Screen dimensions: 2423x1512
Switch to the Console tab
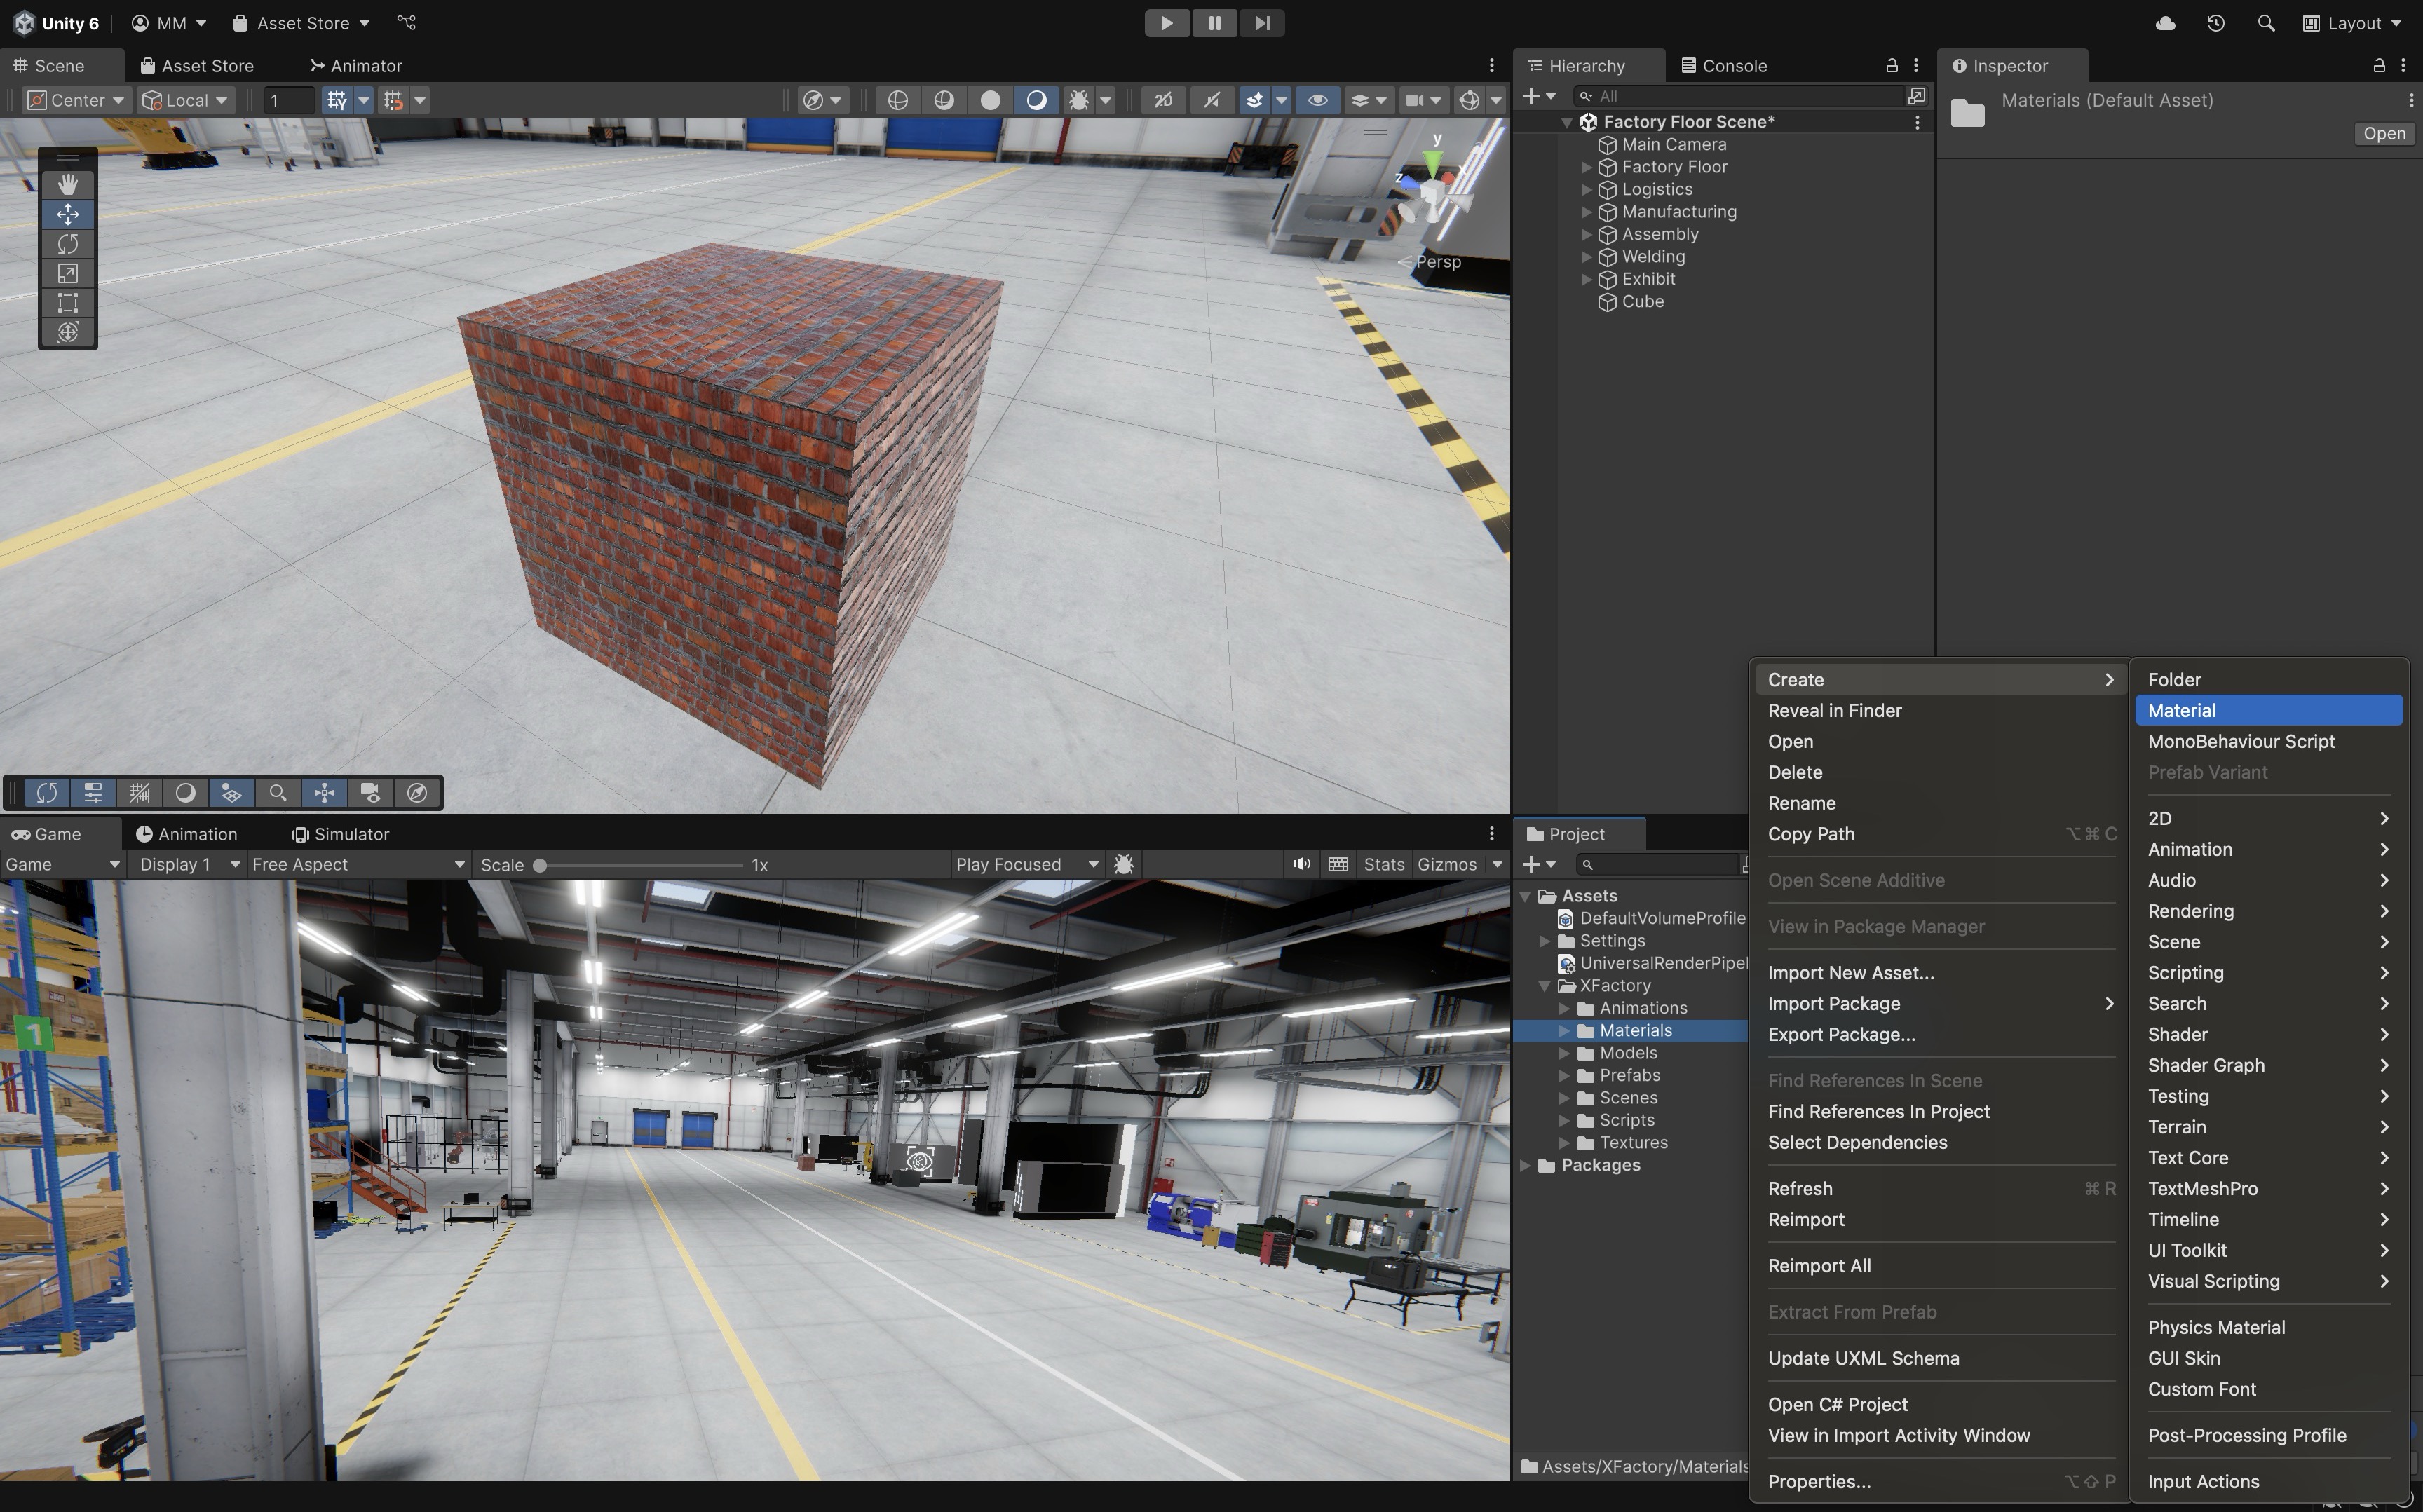click(x=1724, y=66)
